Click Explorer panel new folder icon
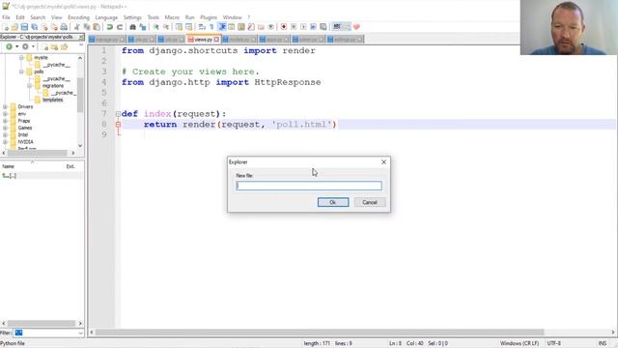Image resolution: width=618 pixels, height=348 pixels. tap(54, 47)
